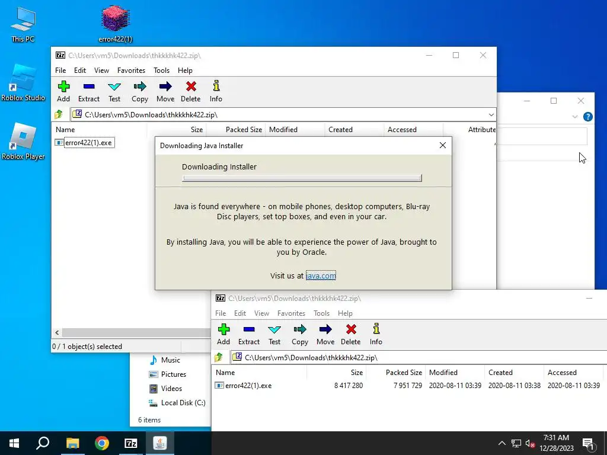This screenshot has width=607, height=455.
Task: Select Local Disk (C:) in the Explorer sidebar
Action: 177,403
